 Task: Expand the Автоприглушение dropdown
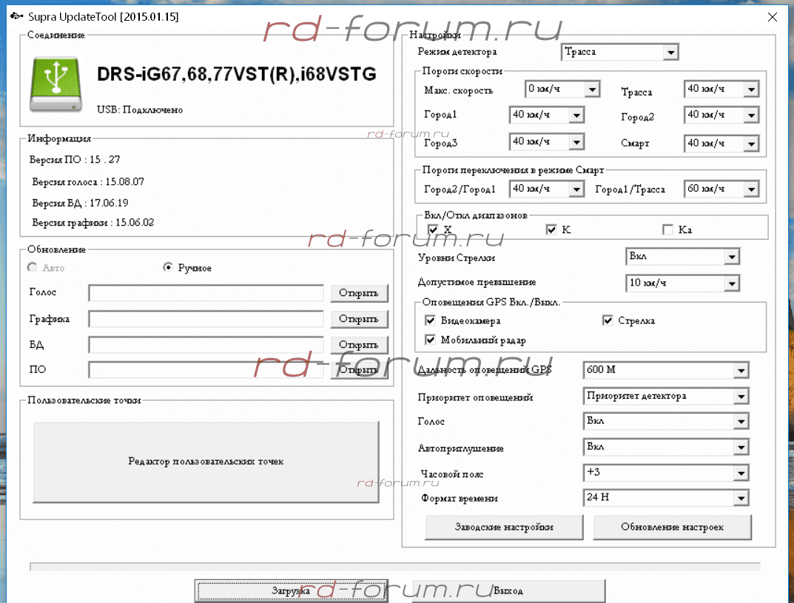tap(665, 447)
